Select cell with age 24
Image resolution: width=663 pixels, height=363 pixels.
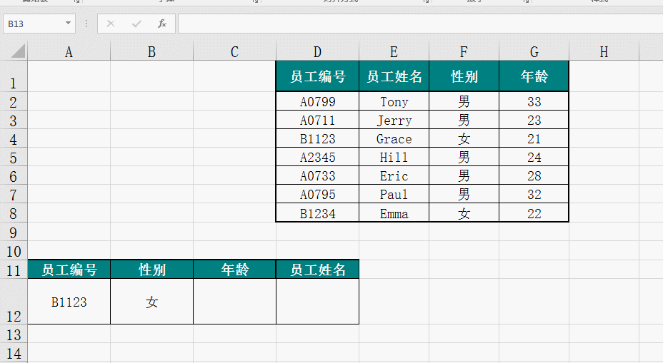(x=534, y=157)
